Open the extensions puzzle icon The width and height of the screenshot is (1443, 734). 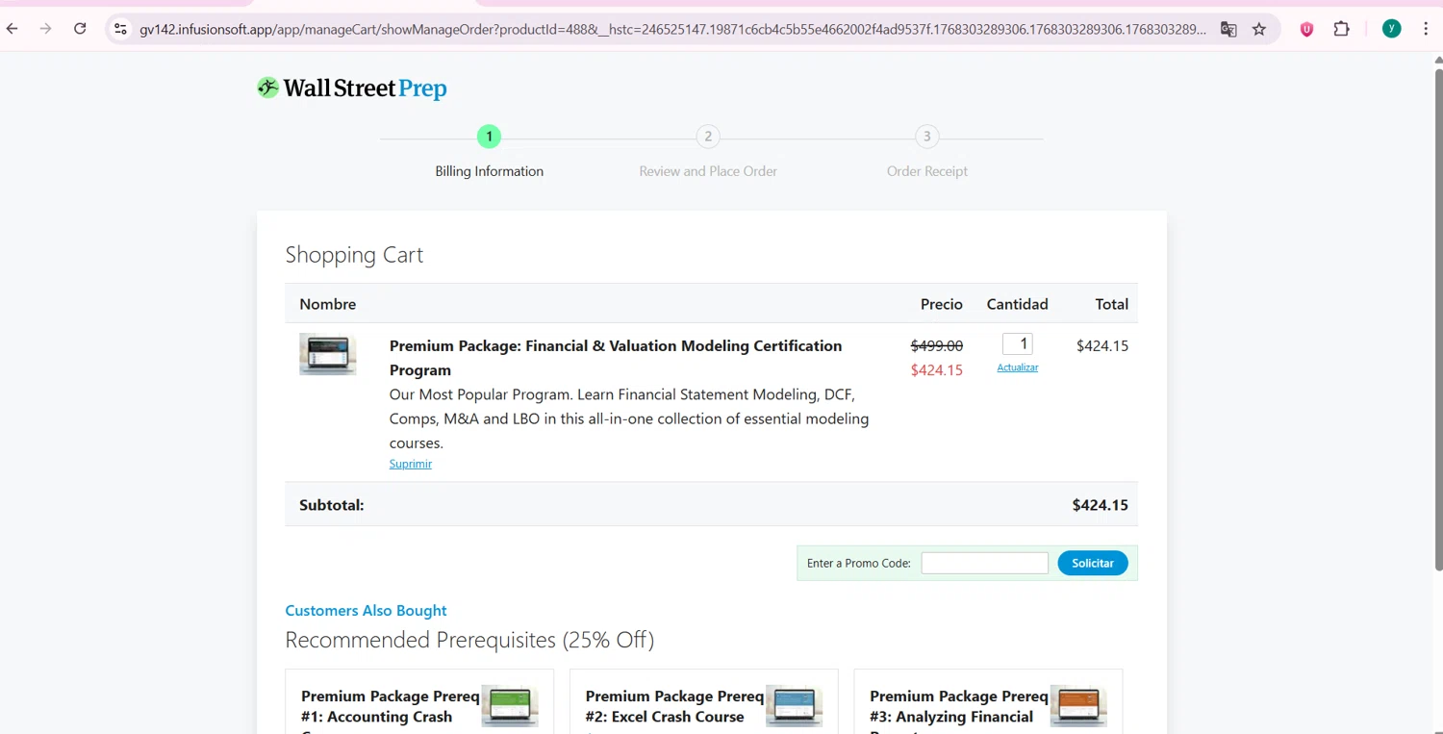1341,29
